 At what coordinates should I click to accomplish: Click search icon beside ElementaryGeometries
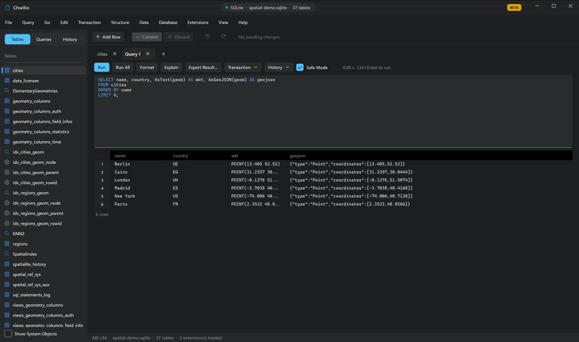coord(7,90)
